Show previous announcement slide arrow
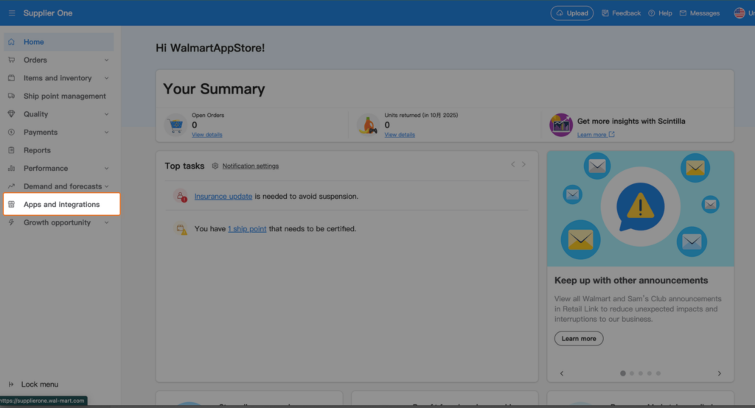The image size is (755, 408). (x=561, y=373)
